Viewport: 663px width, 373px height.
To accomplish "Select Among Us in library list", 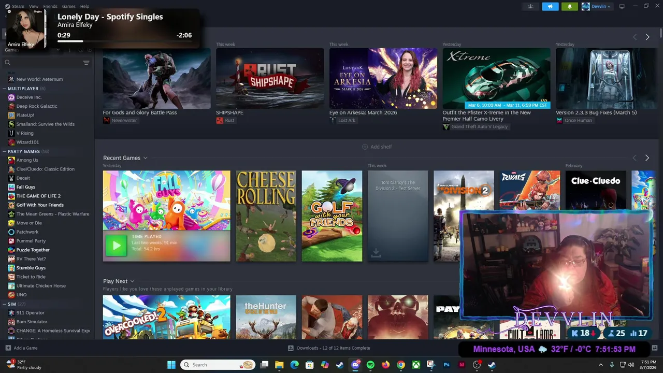I will coord(27,160).
